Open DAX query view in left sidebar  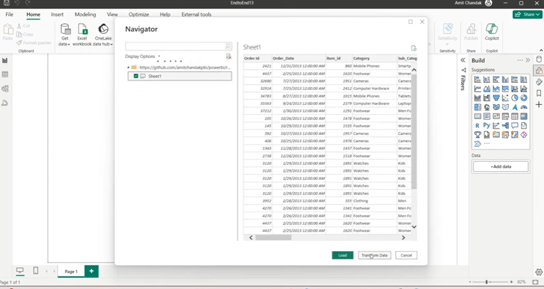(5, 103)
